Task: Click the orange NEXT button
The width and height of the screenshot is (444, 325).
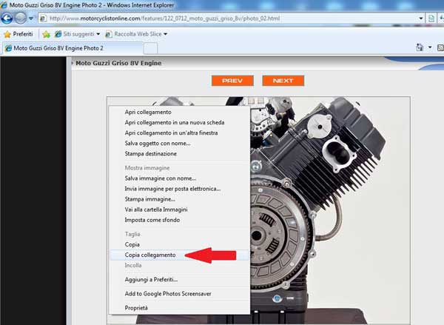Action: point(283,81)
